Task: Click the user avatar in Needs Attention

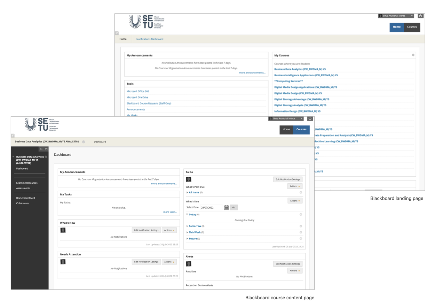Action: coord(63,262)
